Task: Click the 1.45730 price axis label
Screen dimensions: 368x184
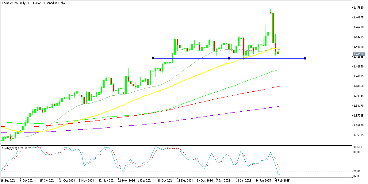Action: (x=358, y=27)
